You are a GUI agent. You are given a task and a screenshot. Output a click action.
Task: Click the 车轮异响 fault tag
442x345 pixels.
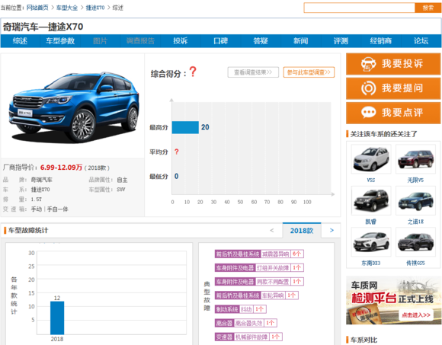pos(273,295)
